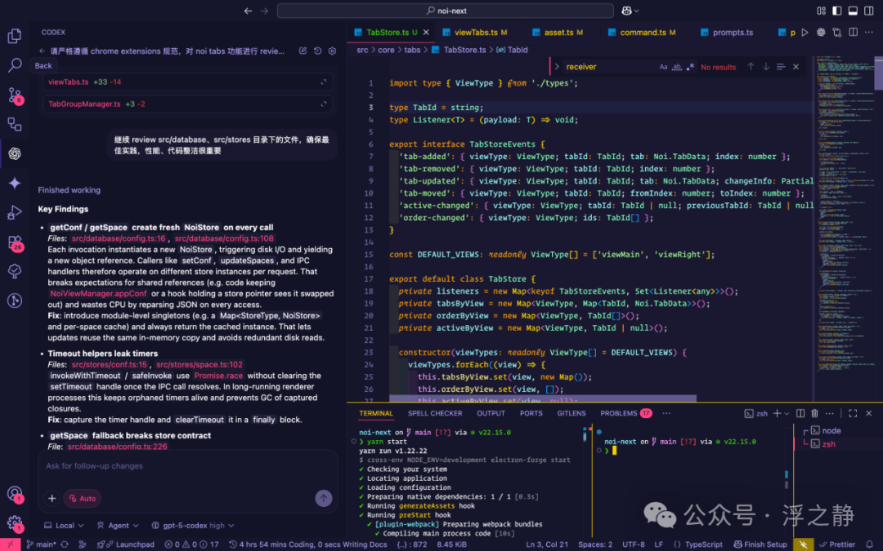Toggle Find in Selection in the find widget
This screenshot has height=551, width=883.
[x=781, y=66]
